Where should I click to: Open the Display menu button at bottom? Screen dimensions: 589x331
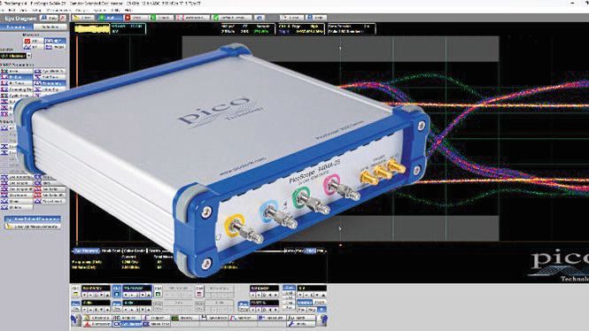(185, 318)
